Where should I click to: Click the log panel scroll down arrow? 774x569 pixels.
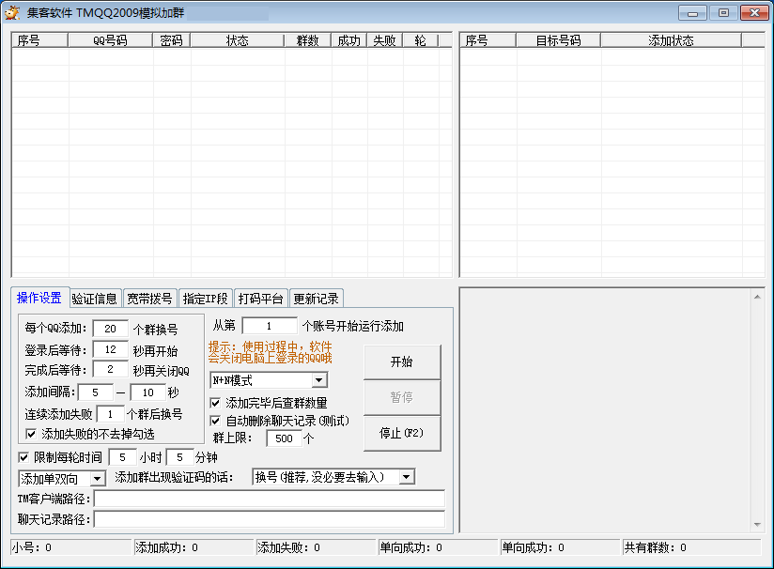point(757,525)
